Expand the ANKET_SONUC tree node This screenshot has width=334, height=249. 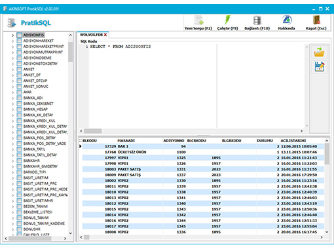point(12,86)
